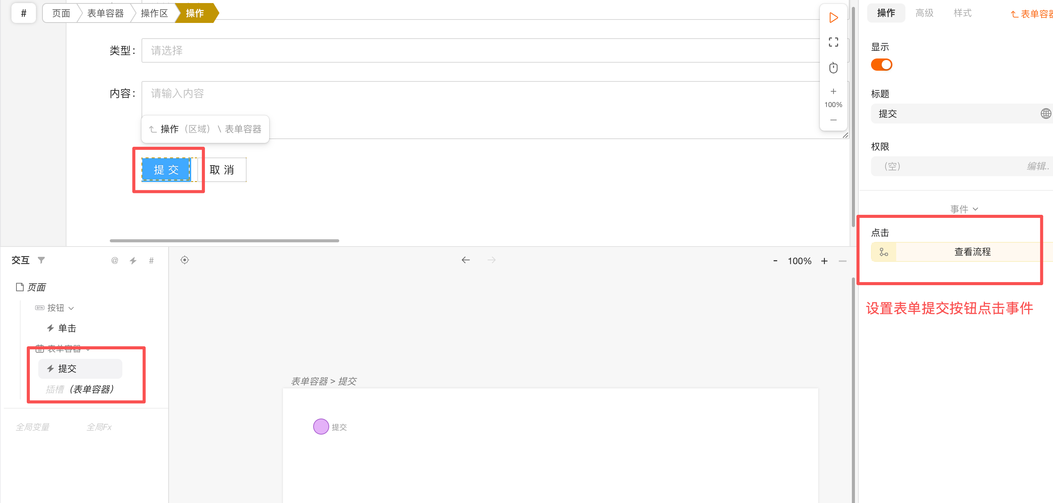The height and width of the screenshot is (503, 1053).
Task: Click the globe icon in the 标题 field
Action: tap(1045, 114)
